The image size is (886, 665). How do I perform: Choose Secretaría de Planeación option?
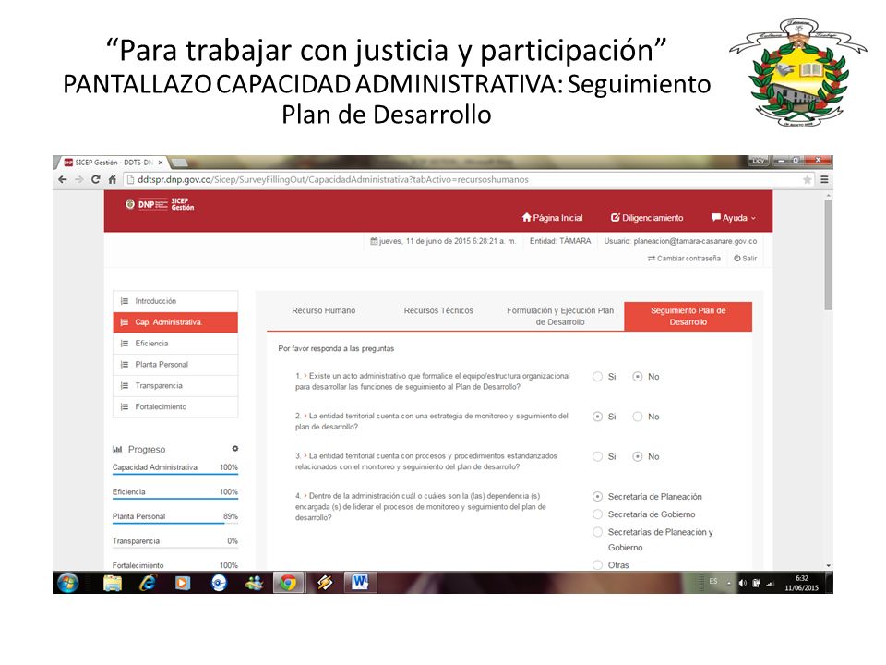597,497
